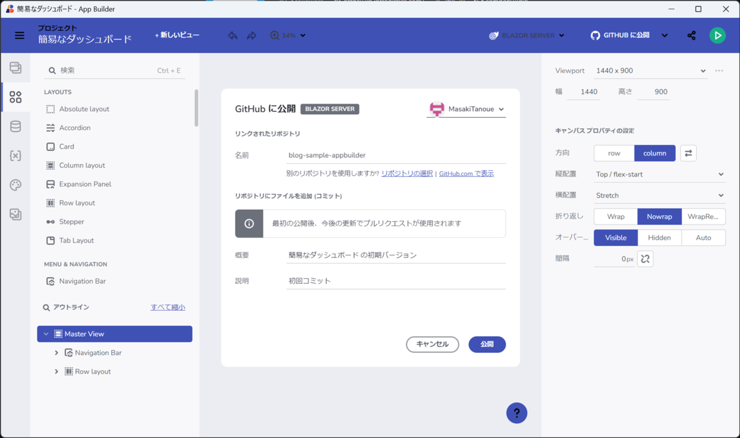Open viewport more options ellipsis

coord(719,71)
